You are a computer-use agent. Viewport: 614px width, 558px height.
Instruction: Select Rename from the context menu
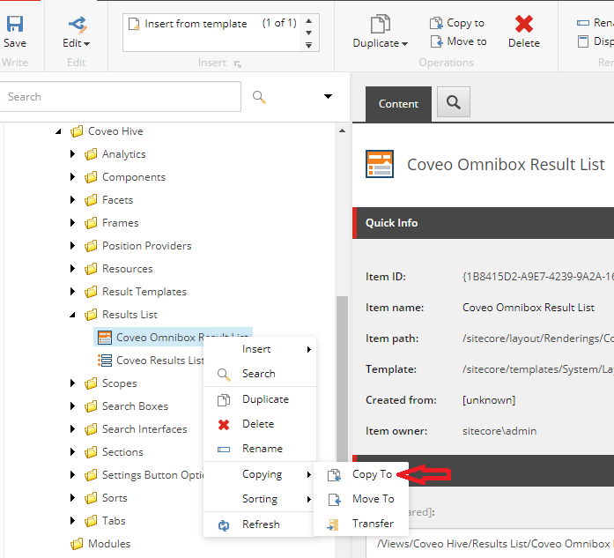point(262,449)
